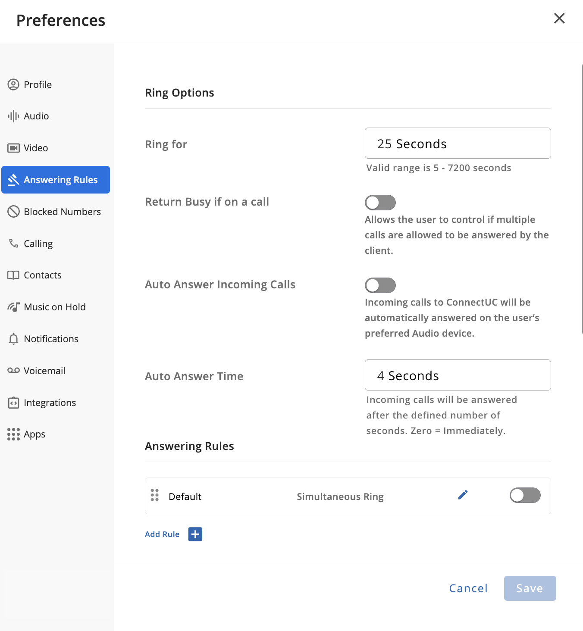This screenshot has width=583, height=631.
Task: Click the Music on Hold sidebar icon
Action: click(x=14, y=307)
